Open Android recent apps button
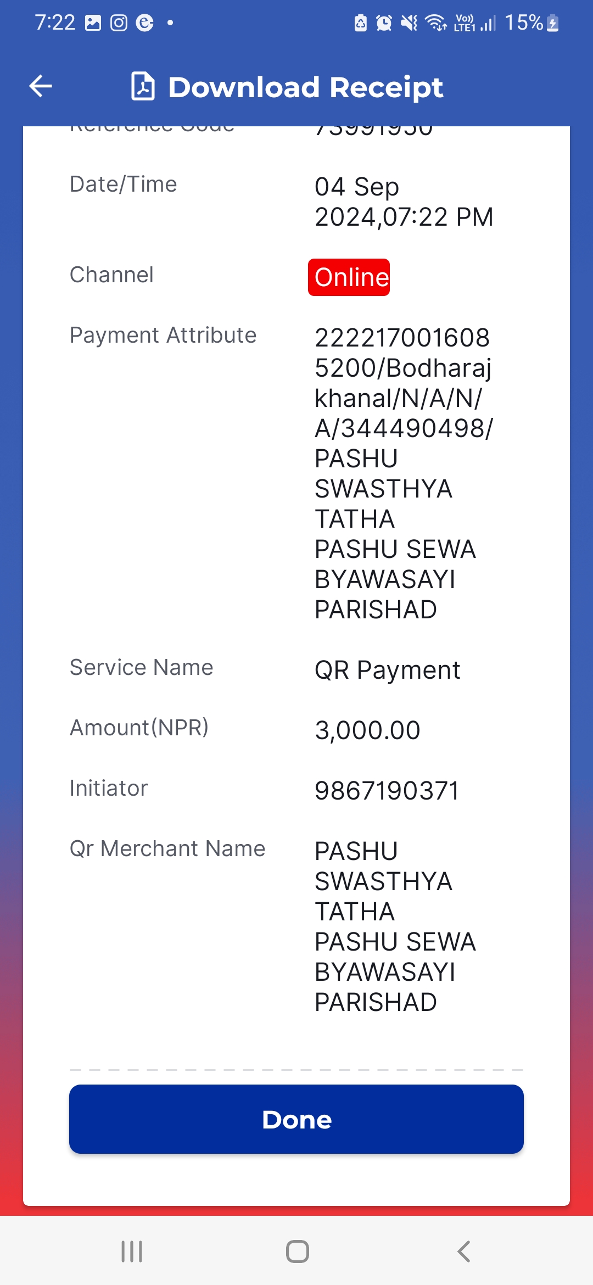The height and width of the screenshot is (1285, 593). pyautogui.click(x=132, y=1252)
